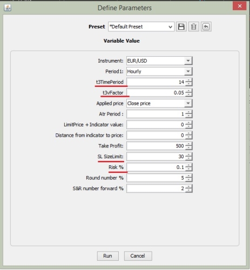The height and width of the screenshot is (270, 250).
Task: Click the Round number % input field
Action: pos(156,178)
